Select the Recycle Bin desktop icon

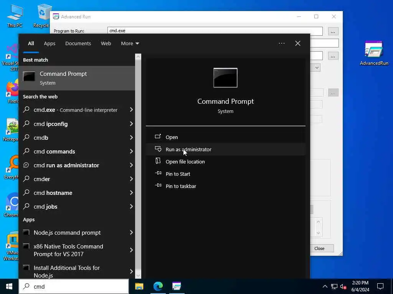point(42,16)
